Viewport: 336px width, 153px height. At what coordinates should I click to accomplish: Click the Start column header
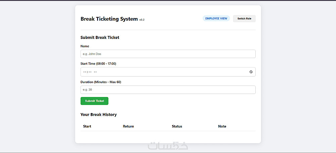pos(87,126)
